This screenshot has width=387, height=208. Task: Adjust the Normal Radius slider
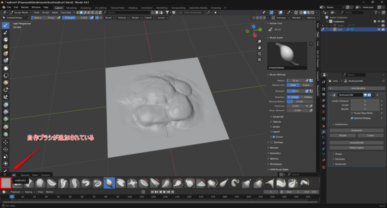[x=299, y=102]
